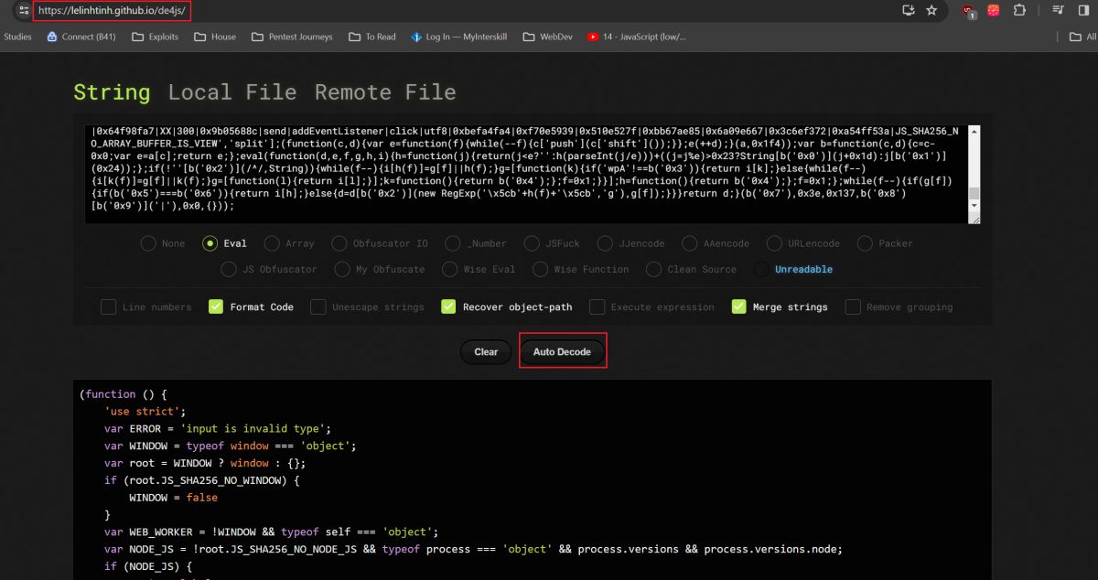Open the To Read bookmark folder
The width and height of the screenshot is (1098, 580).
pyautogui.click(x=371, y=37)
